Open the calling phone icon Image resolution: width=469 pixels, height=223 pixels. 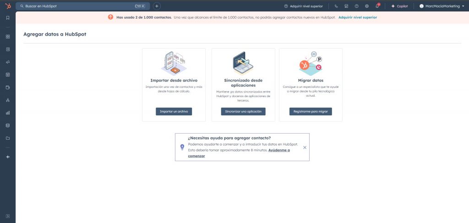pyautogui.click(x=336, y=6)
